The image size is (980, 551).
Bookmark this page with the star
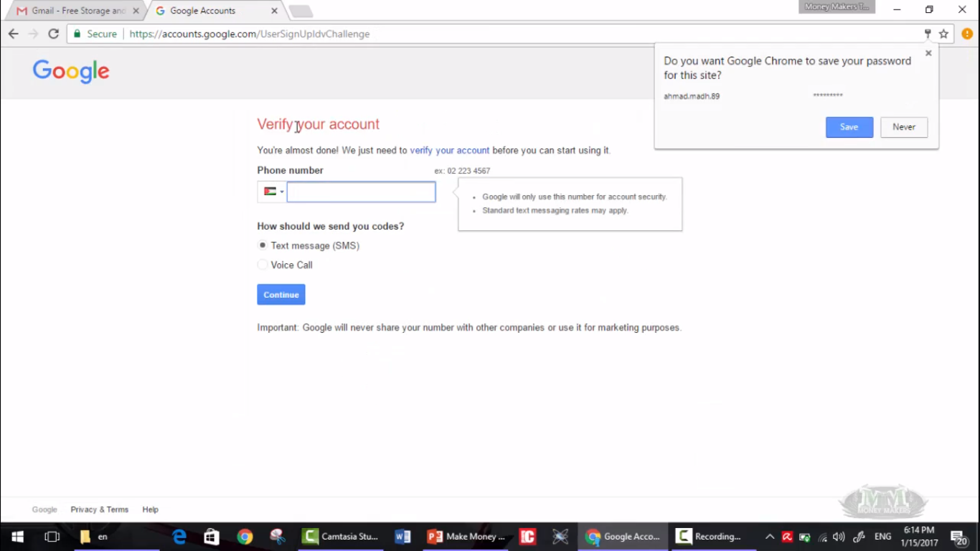[944, 34]
